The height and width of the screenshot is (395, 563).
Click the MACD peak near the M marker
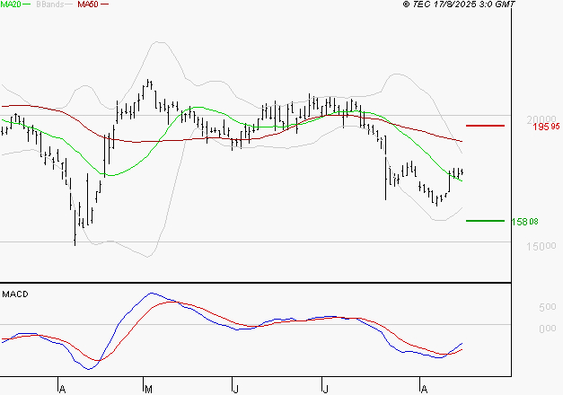point(152,294)
